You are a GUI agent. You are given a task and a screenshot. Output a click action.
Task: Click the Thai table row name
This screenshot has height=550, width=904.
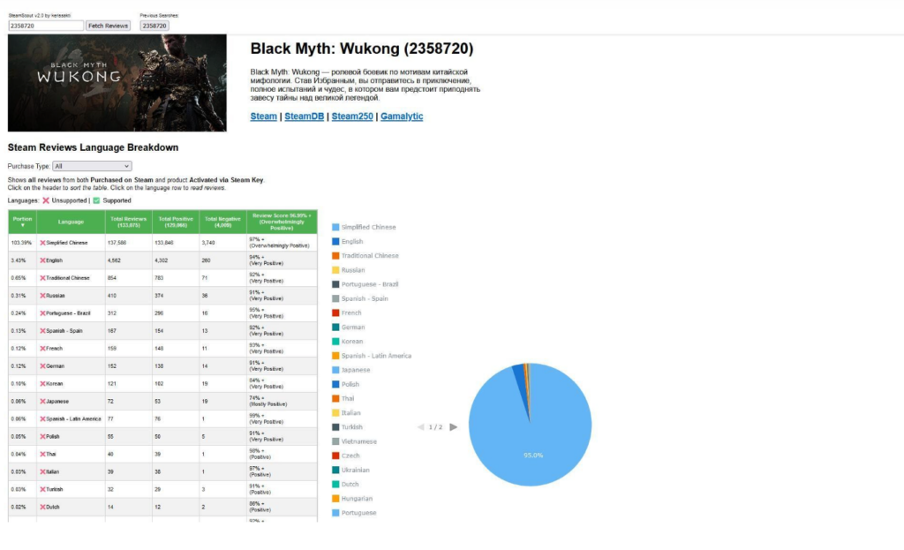[51, 455]
